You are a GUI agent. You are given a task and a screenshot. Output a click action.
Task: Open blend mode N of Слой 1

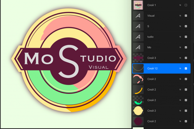[180, 5]
